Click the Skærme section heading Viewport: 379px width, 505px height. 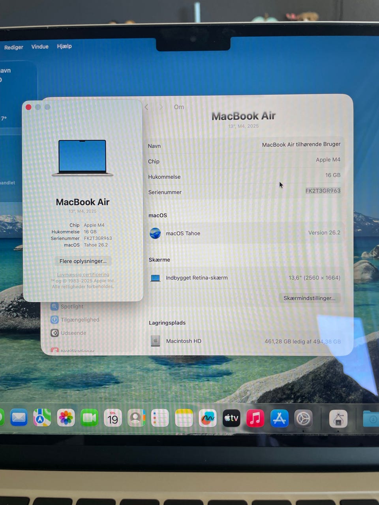pyautogui.click(x=159, y=260)
